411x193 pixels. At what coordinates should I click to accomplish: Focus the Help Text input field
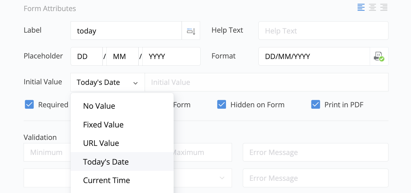(323, 31)
